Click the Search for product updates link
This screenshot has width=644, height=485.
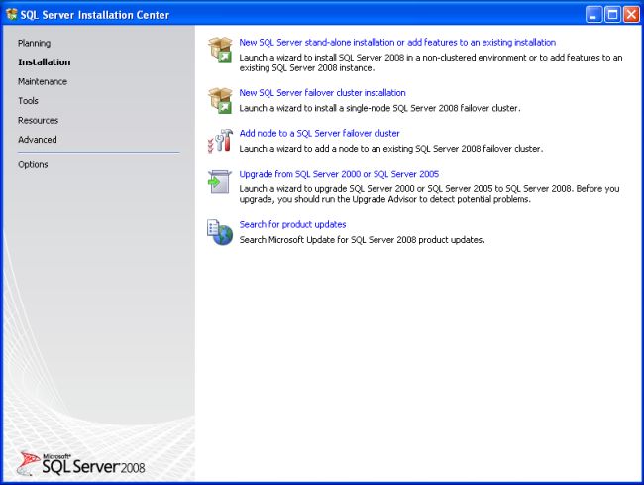click(x=292, y=224)
